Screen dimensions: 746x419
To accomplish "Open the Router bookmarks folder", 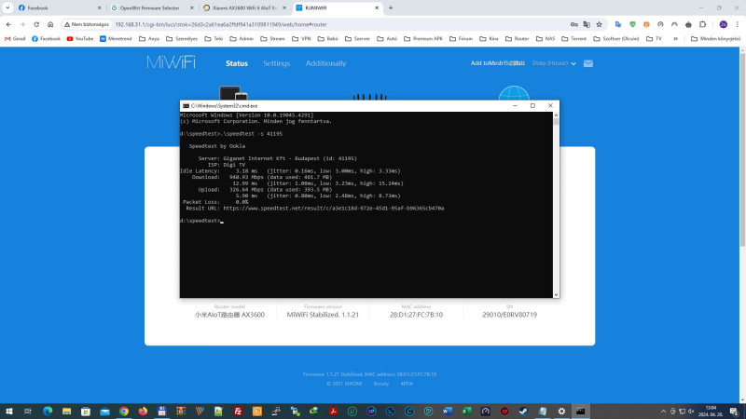I will (518, 38).
